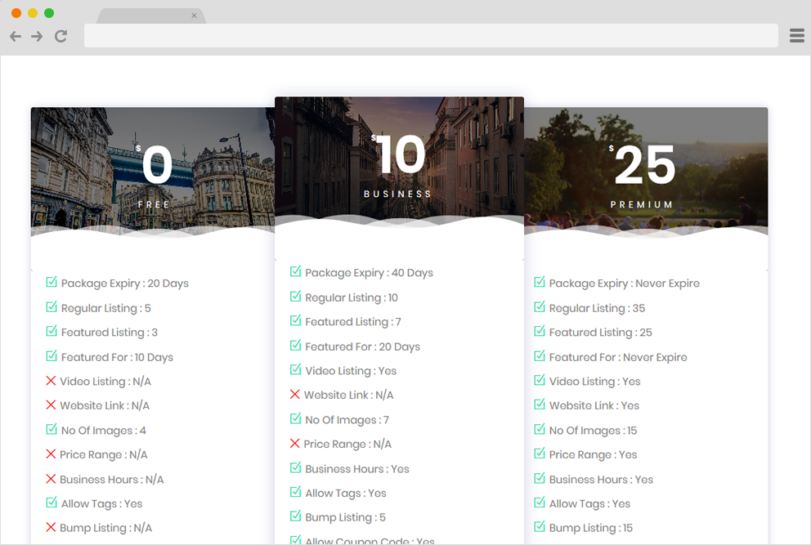Screen dimensions: 811x545
Task: Click the red X beside Business plan Price Range : N/A
Action: point(295,444)
